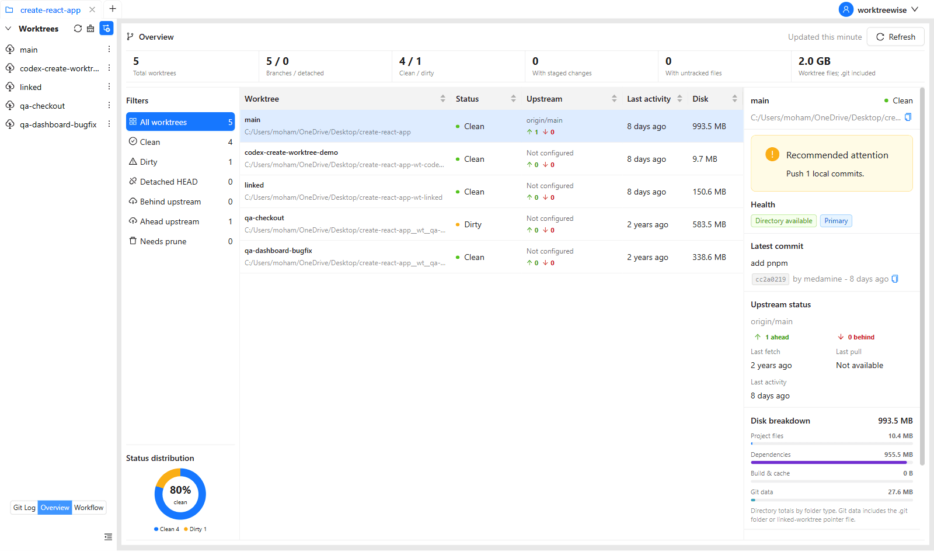Switch to the Git Log tab
Screen dimensions: 934x555
pos(25,508)
